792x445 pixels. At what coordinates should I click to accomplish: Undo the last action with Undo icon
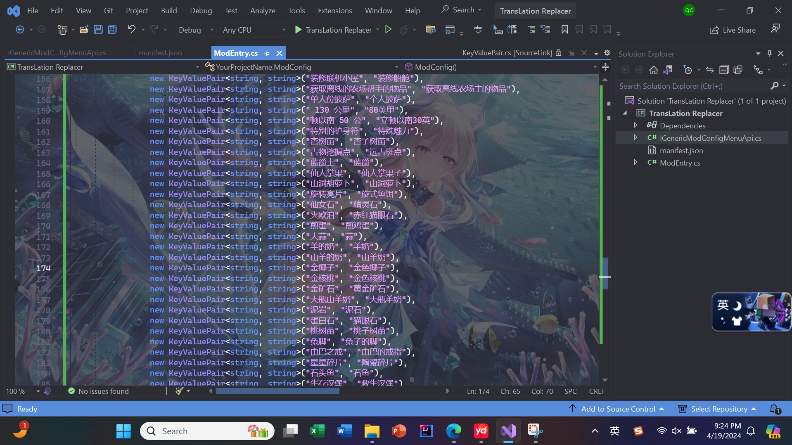pyautogui.click(x=131, y=29)
